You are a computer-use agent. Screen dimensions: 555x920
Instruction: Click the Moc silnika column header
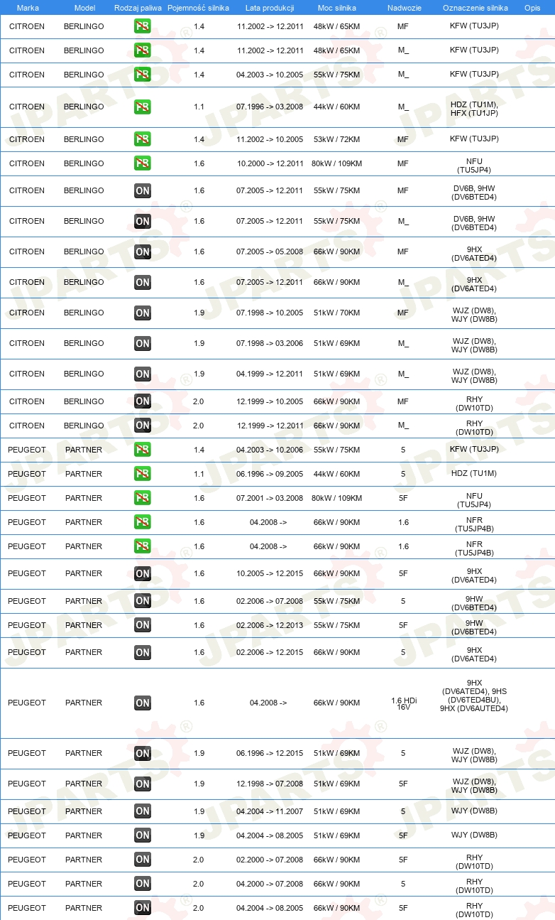(x=337, y=8)
